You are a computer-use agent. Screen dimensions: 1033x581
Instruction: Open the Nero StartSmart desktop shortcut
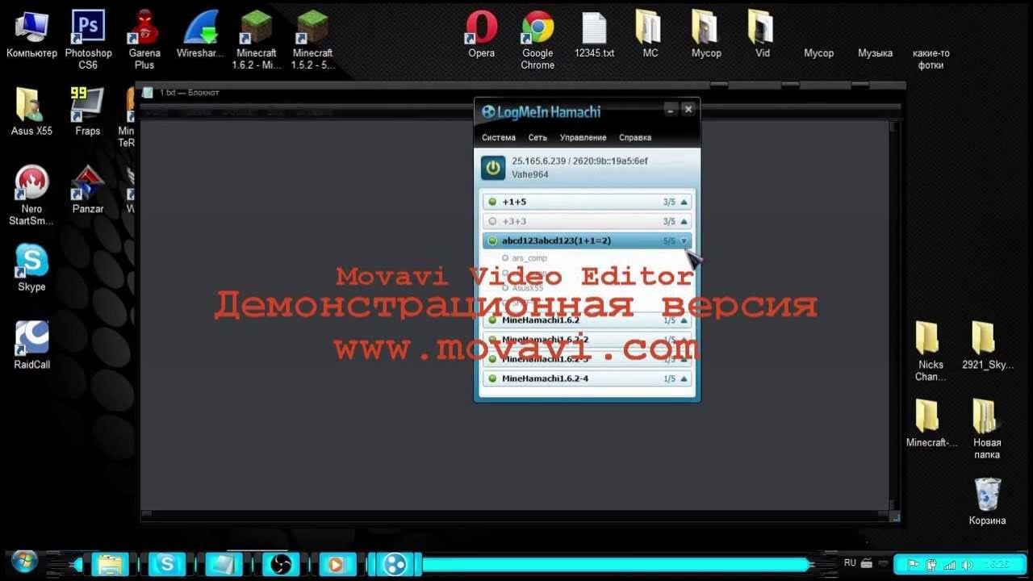tap(32, 195)
